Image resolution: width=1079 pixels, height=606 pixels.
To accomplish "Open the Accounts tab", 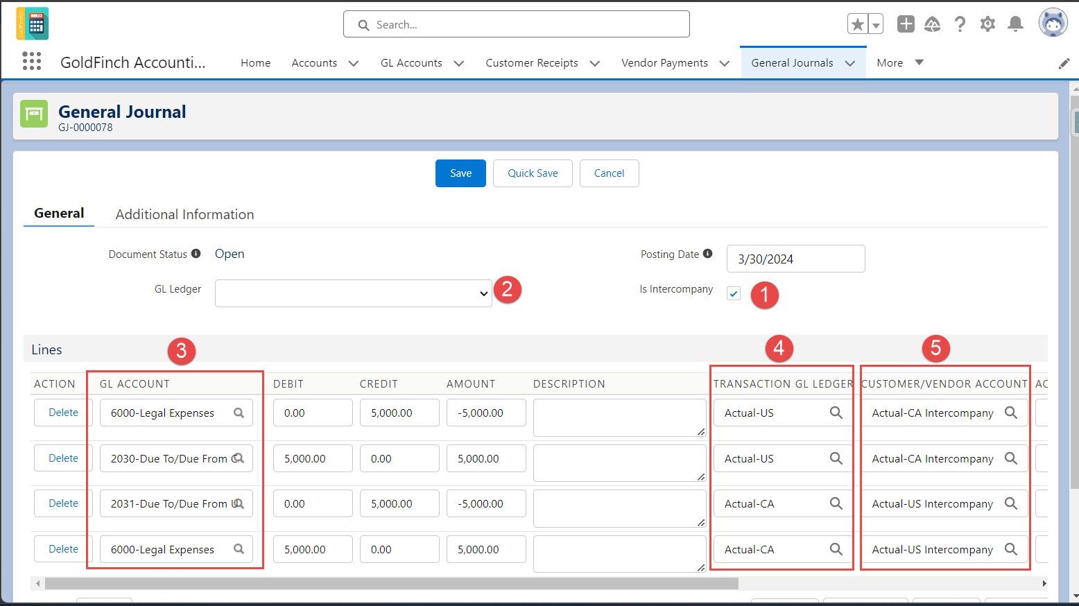I will coord(314,62).
